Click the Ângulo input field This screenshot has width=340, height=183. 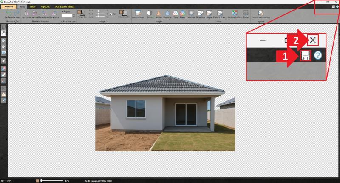coord(67,15)
